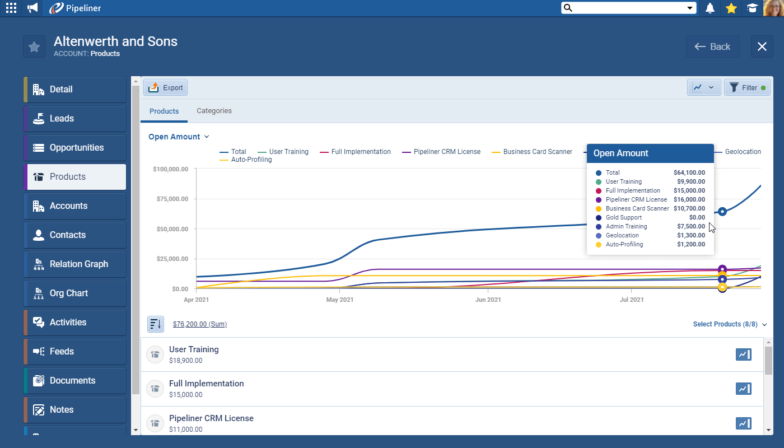The height and width of the screenshot is (448, 784).
Task: Expand the Open Amount metric dropdown
Action: (179, 137)
